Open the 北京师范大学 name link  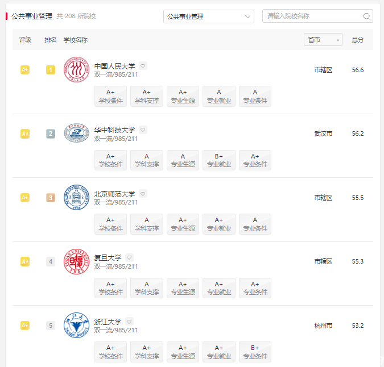[114, 194]
